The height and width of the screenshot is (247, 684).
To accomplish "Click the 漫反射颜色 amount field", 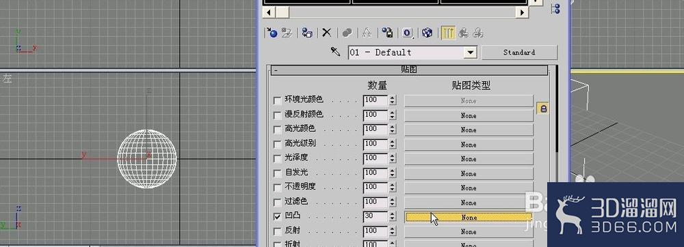I will coord(376,115).
